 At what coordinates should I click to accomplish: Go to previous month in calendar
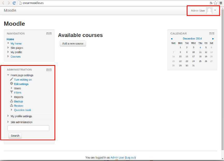click(172, 39)
